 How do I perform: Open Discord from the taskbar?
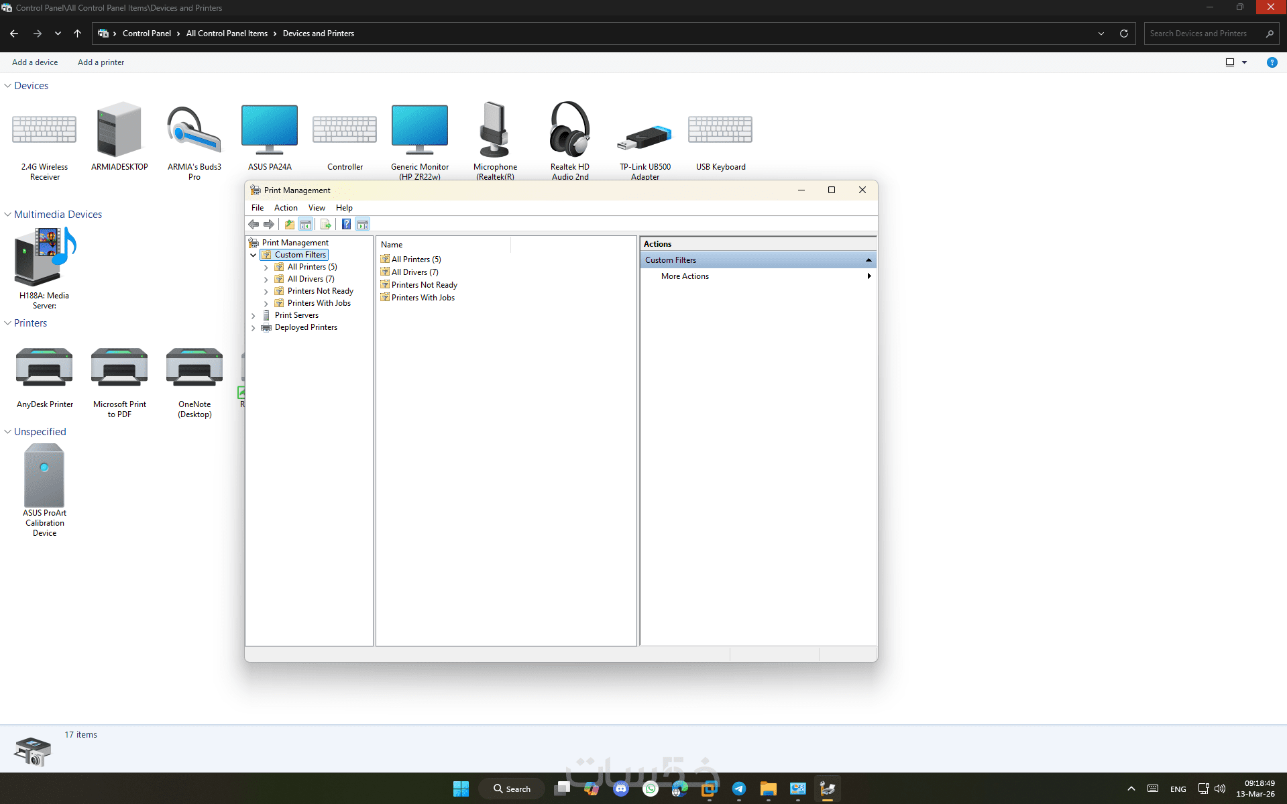click(621, 789)
